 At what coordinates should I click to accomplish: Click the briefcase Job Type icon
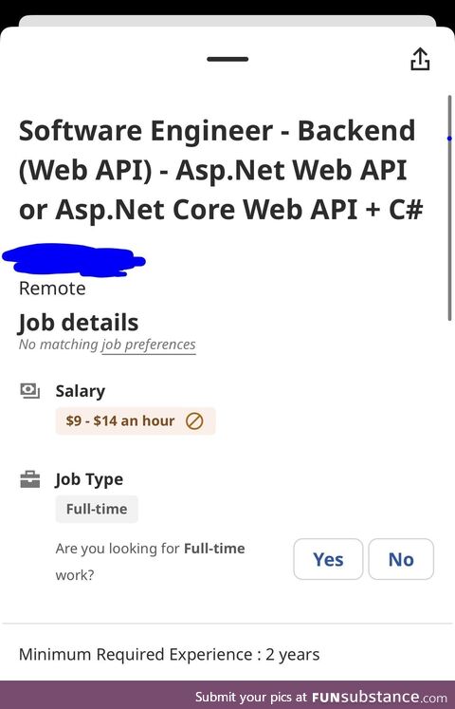click(x=30, y=479)
